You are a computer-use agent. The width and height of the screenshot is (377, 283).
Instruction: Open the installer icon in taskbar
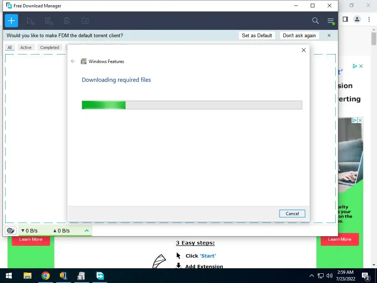63,276
